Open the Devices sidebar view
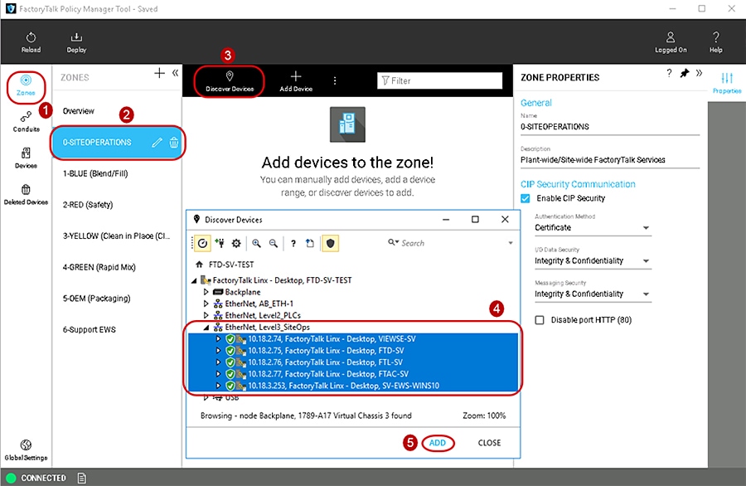The height and width of the screenshot is (486, 746). point(26,158)
